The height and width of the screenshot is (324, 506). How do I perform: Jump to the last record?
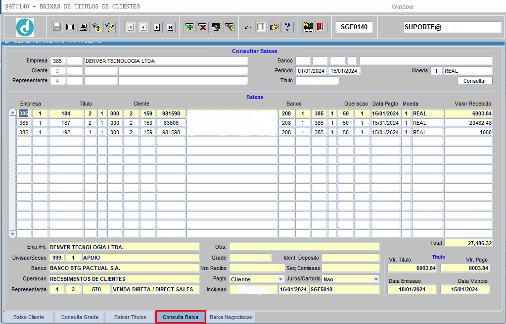[170, 27]
